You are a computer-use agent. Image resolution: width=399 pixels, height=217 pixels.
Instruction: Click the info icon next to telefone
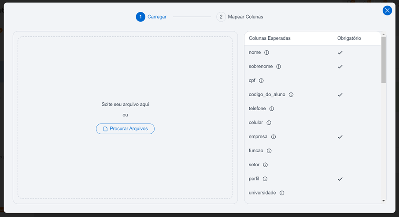point(272,108)
